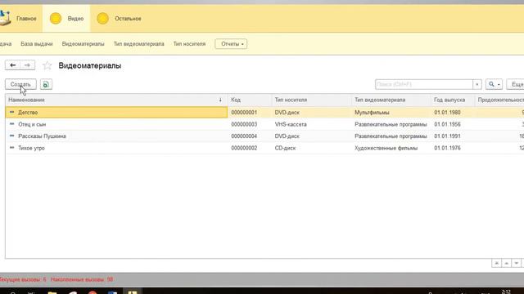The image size is (524, 294).
Task: Click the Текущие вызовы status text
Action: [x=23, y=279]
